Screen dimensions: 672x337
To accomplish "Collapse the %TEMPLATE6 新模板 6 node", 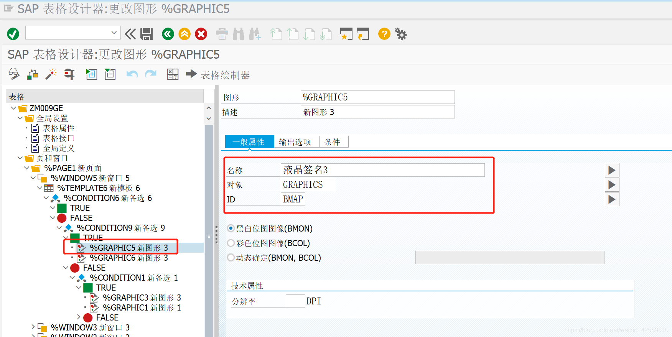I will 40,188.
